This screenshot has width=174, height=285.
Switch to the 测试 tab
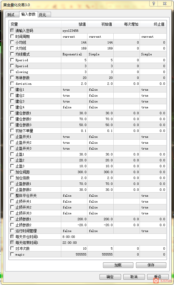tap(12, 14)
